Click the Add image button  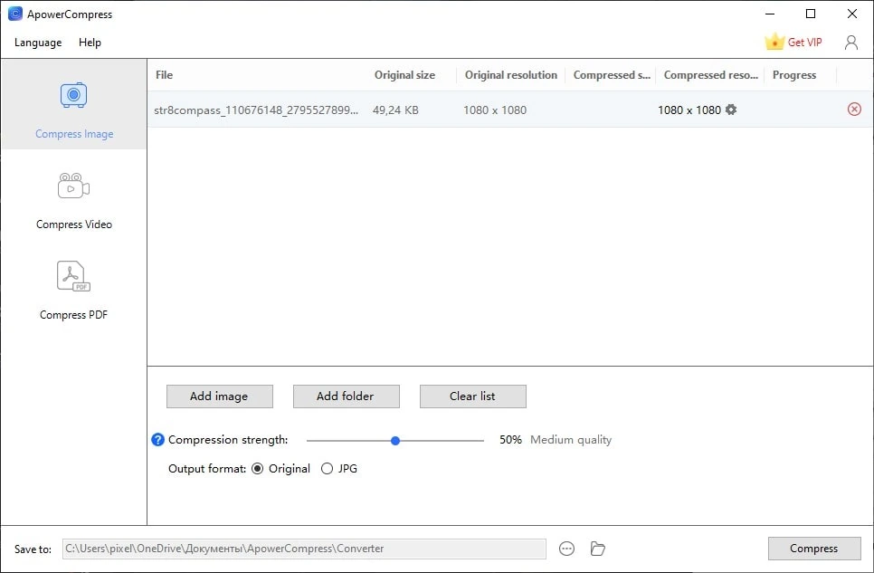pyautogui.click(x=220, y=396)
